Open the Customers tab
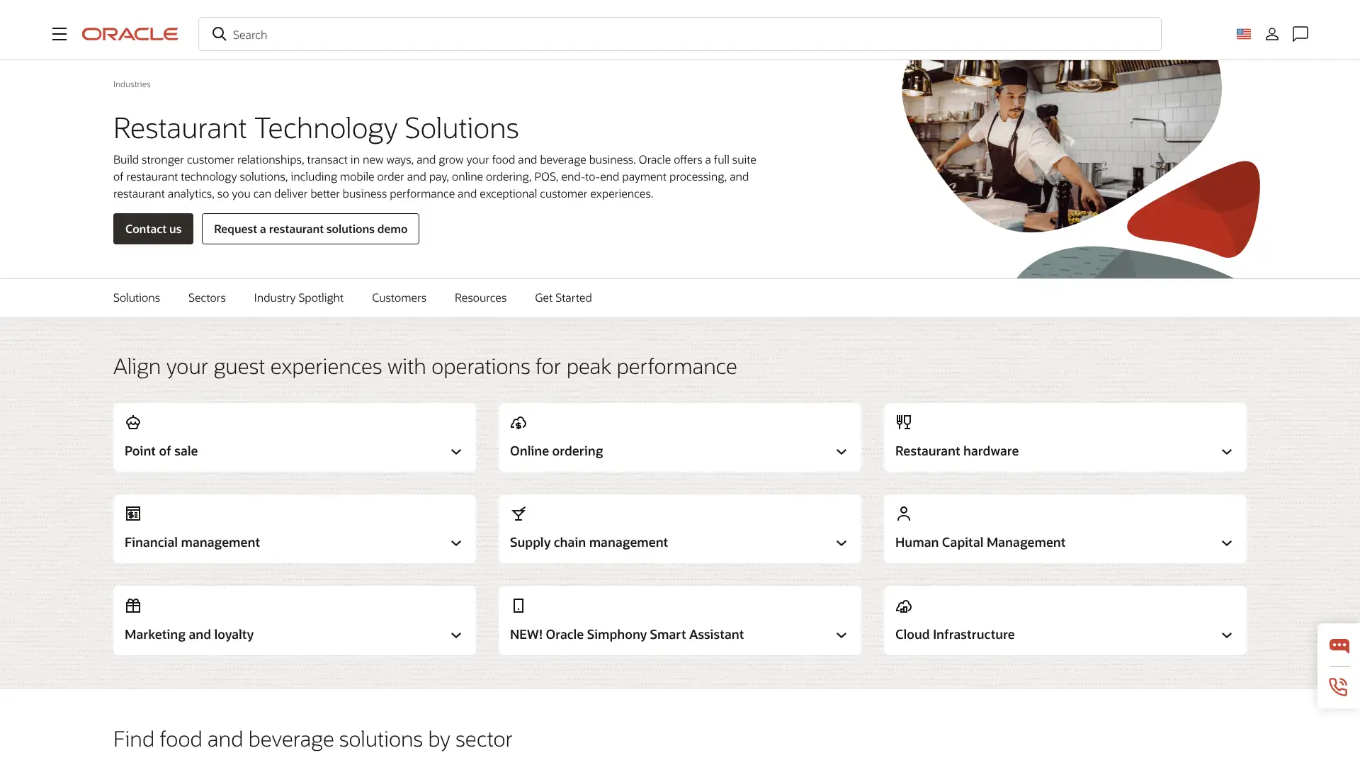1360x765 pixels. click(399, 297)
